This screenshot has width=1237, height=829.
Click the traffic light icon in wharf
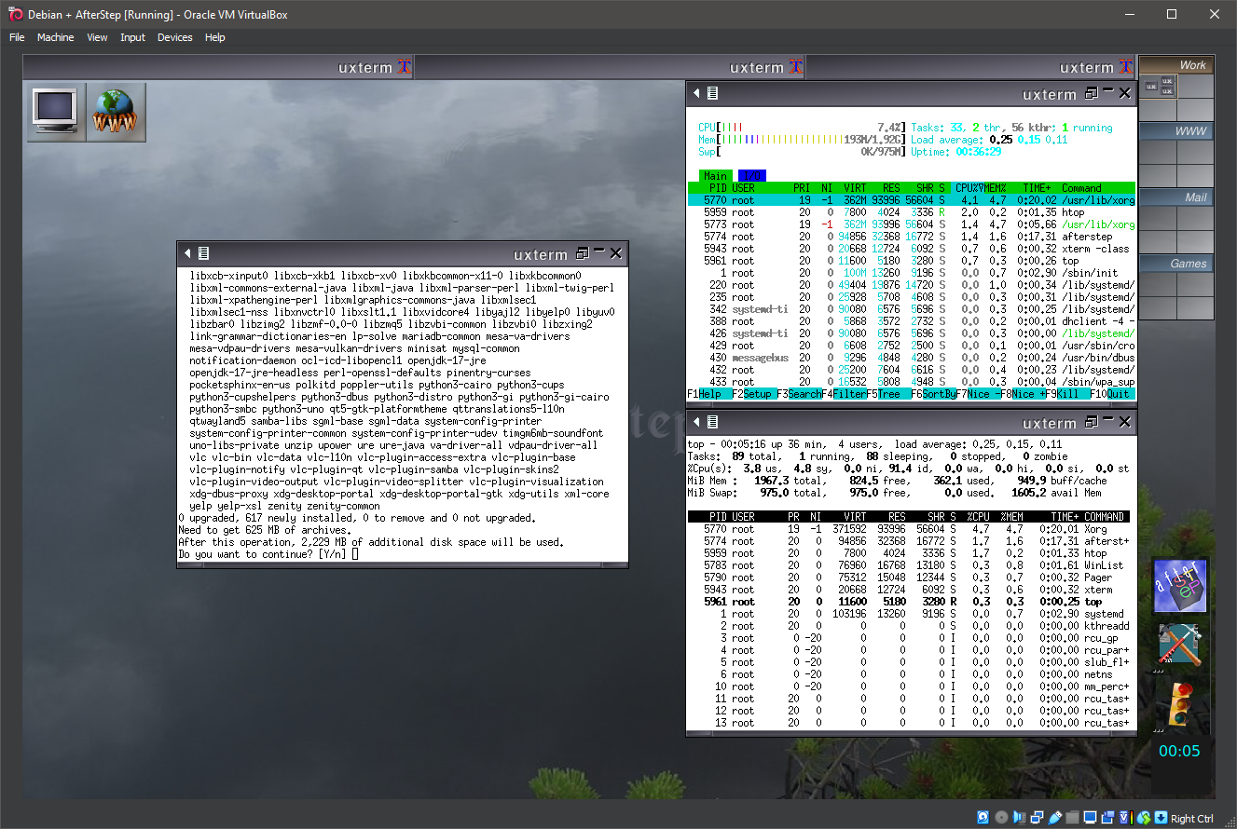1179,703
